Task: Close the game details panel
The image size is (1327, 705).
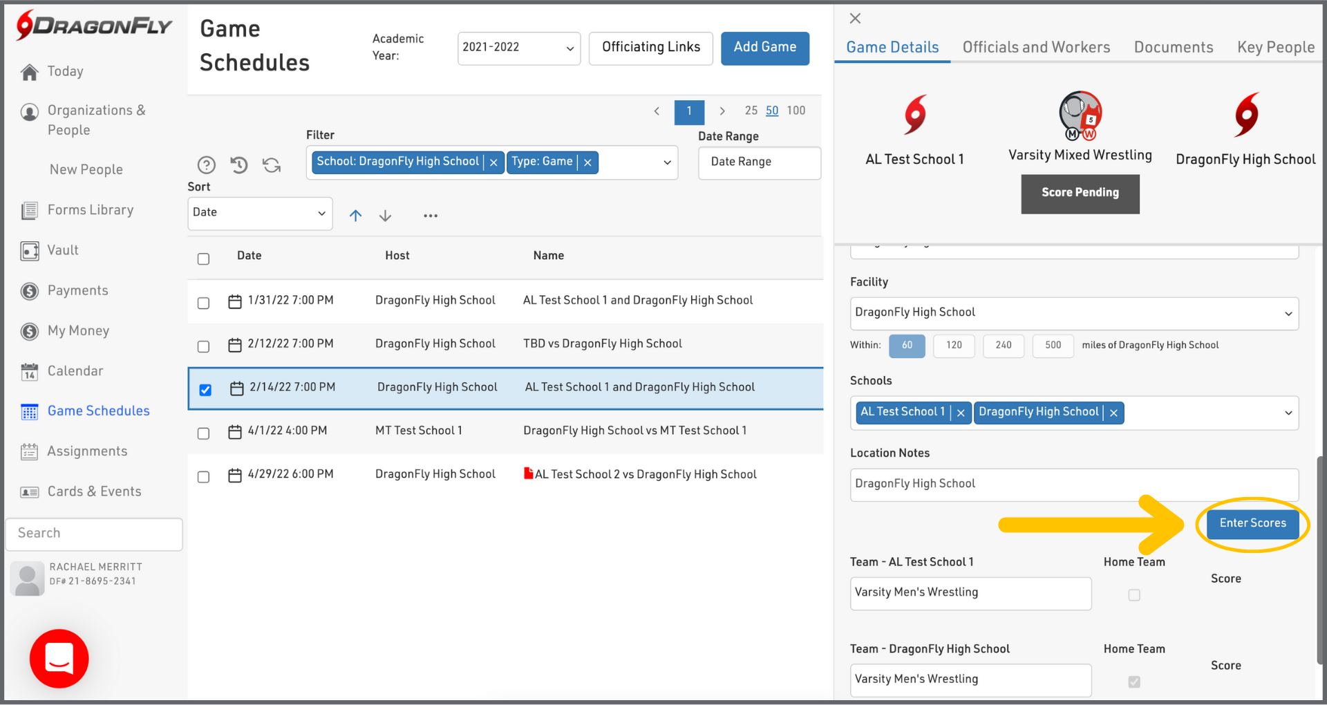Action: (855, 19)
